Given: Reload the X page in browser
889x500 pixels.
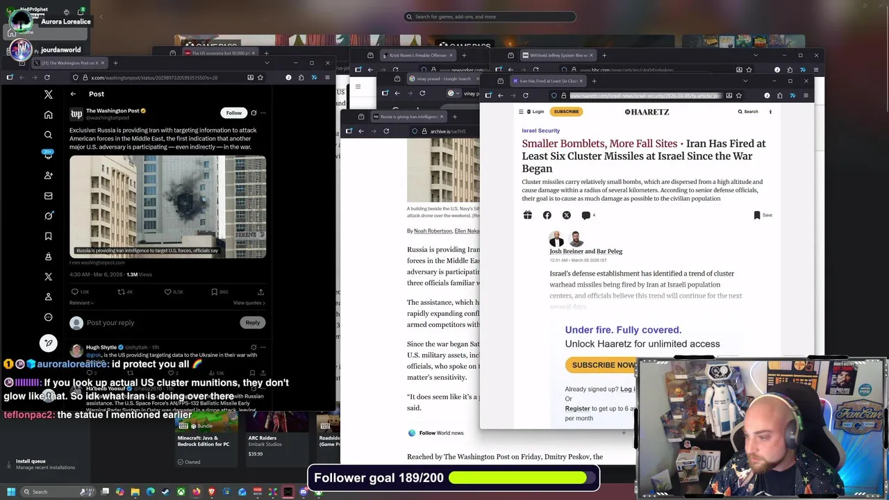Looking at the screenshot, I should [x=47, y=77].
